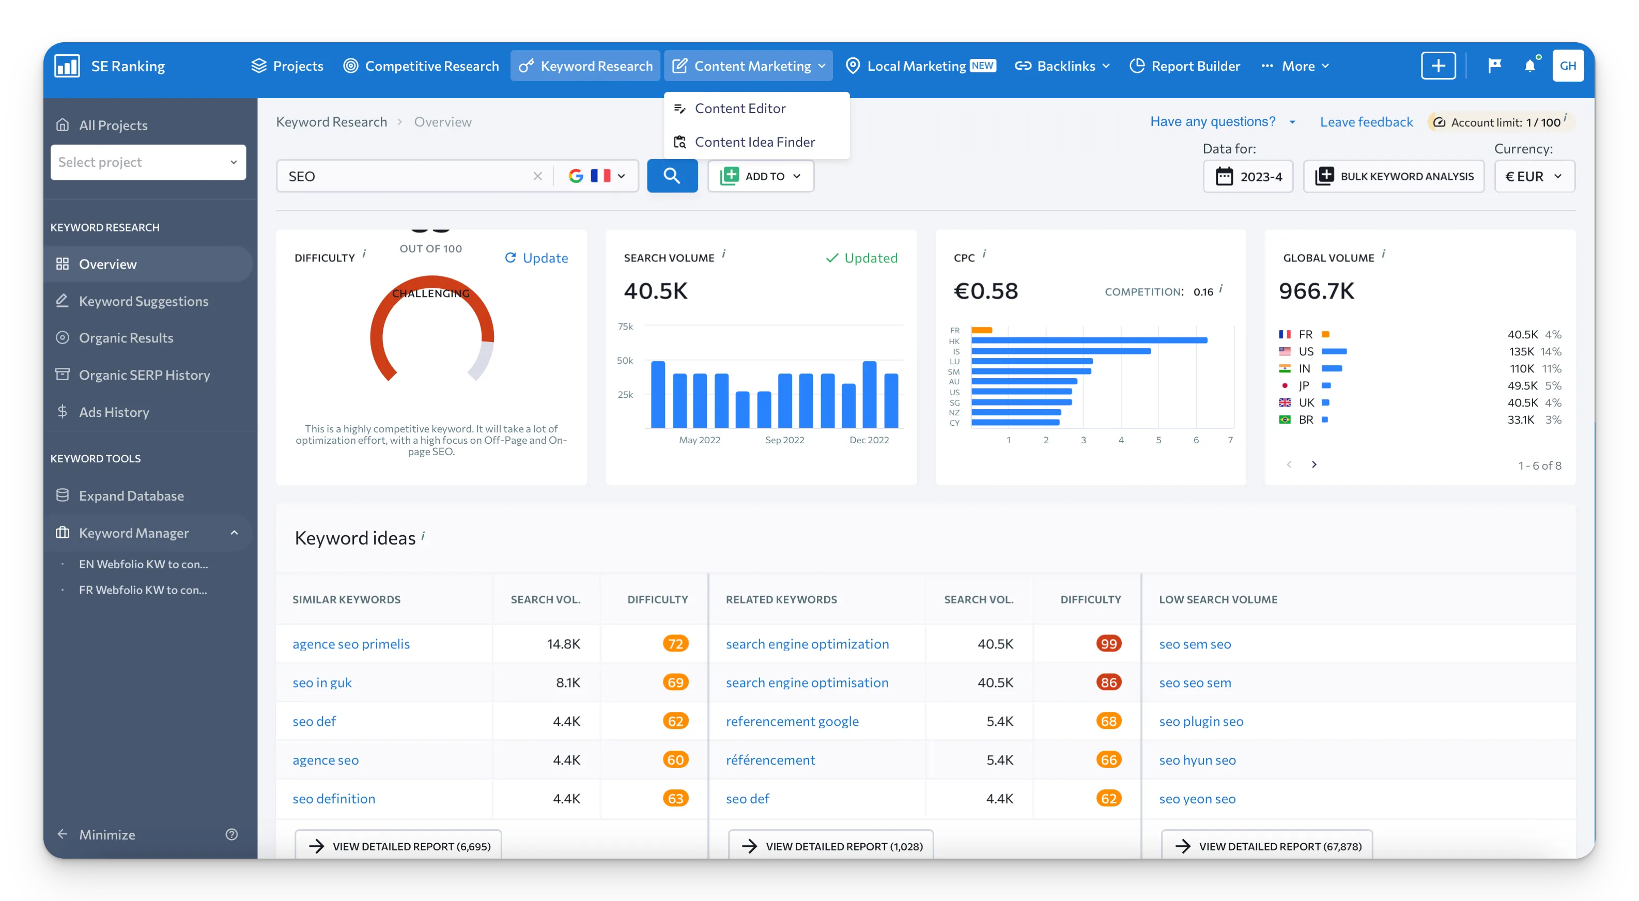The width and height of the screenshot is (1639, 901).
Task: Expand the More menu
Action: click(x=1295, y=66)
